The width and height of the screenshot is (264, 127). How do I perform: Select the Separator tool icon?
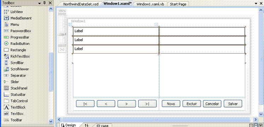point(6,75)
